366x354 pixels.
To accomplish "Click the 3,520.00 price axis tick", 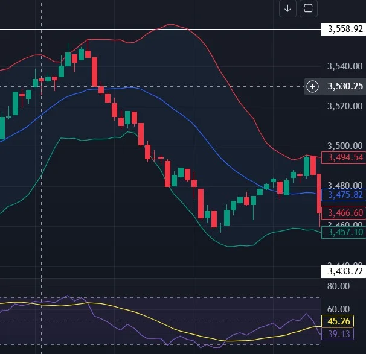I will (x=345, y=106).
